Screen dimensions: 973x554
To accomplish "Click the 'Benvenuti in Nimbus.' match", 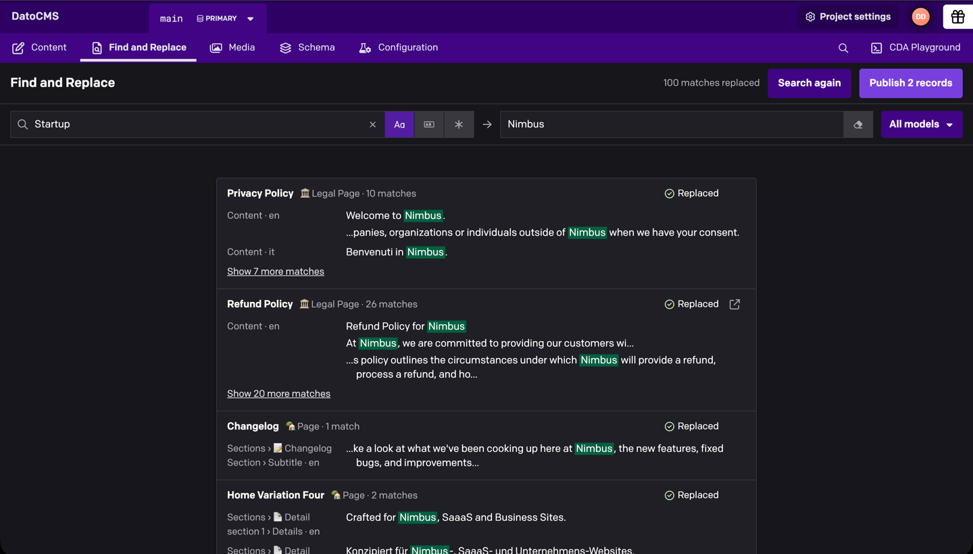I will [397, 252].
